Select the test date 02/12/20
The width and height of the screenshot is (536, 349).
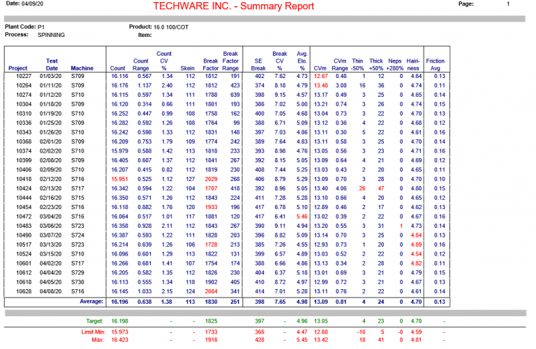pyautogui.click(x=50, y=179)
